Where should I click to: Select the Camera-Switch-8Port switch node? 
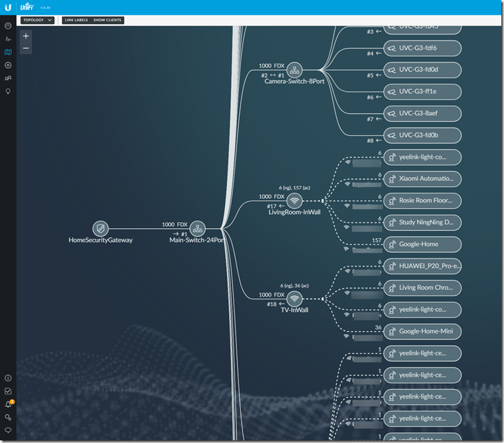294,70
